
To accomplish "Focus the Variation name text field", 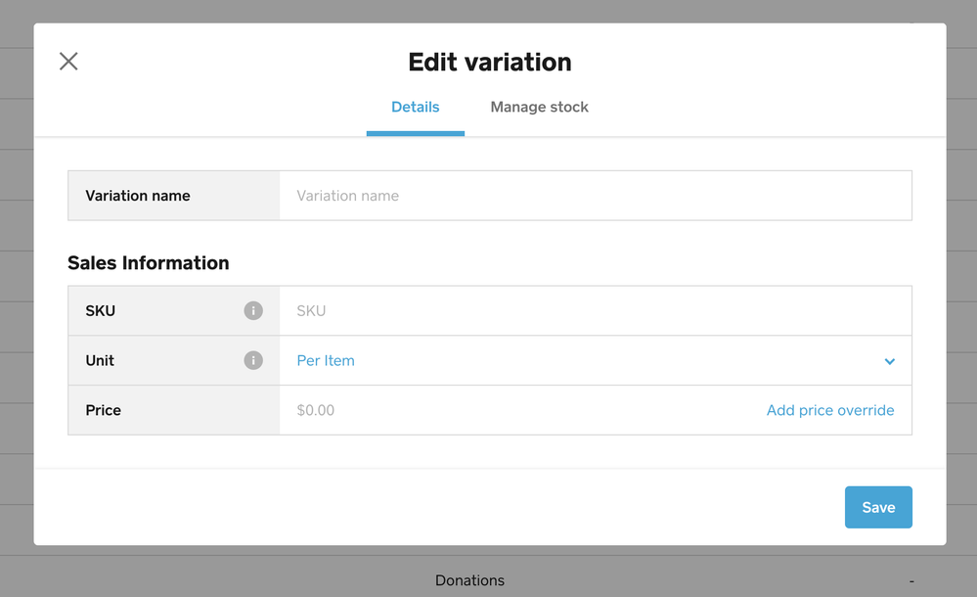I will click(595, 196).
